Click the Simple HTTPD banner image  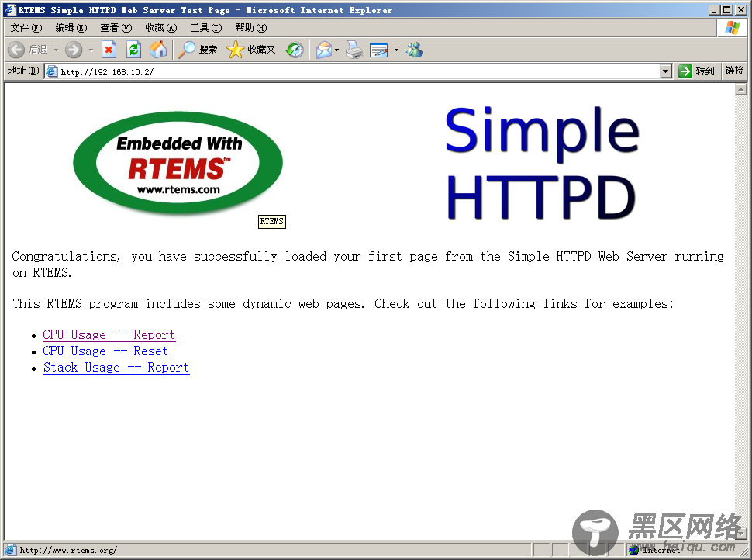(542, 163)
